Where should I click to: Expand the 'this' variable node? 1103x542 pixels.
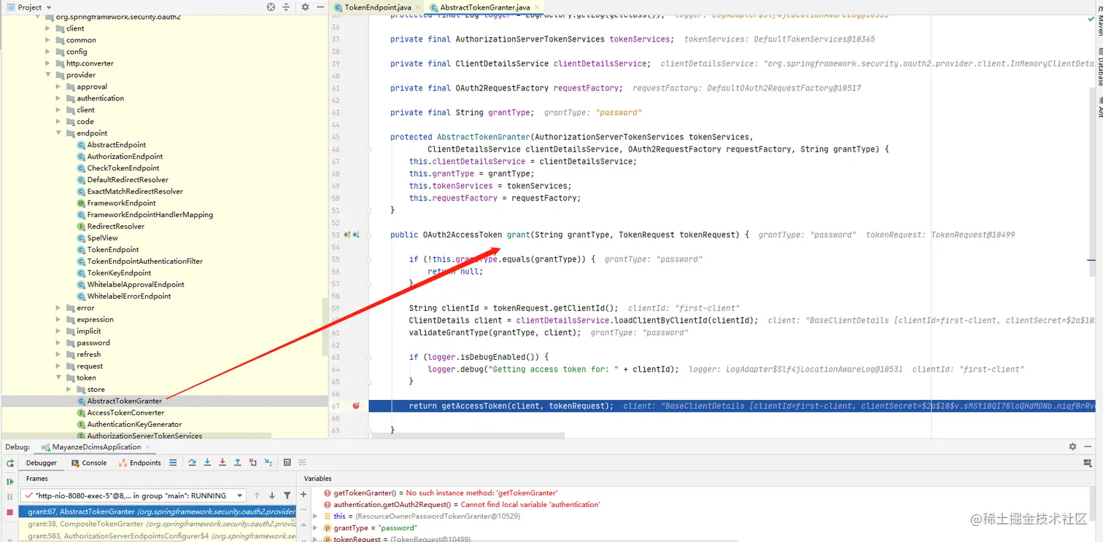[316, 517]
